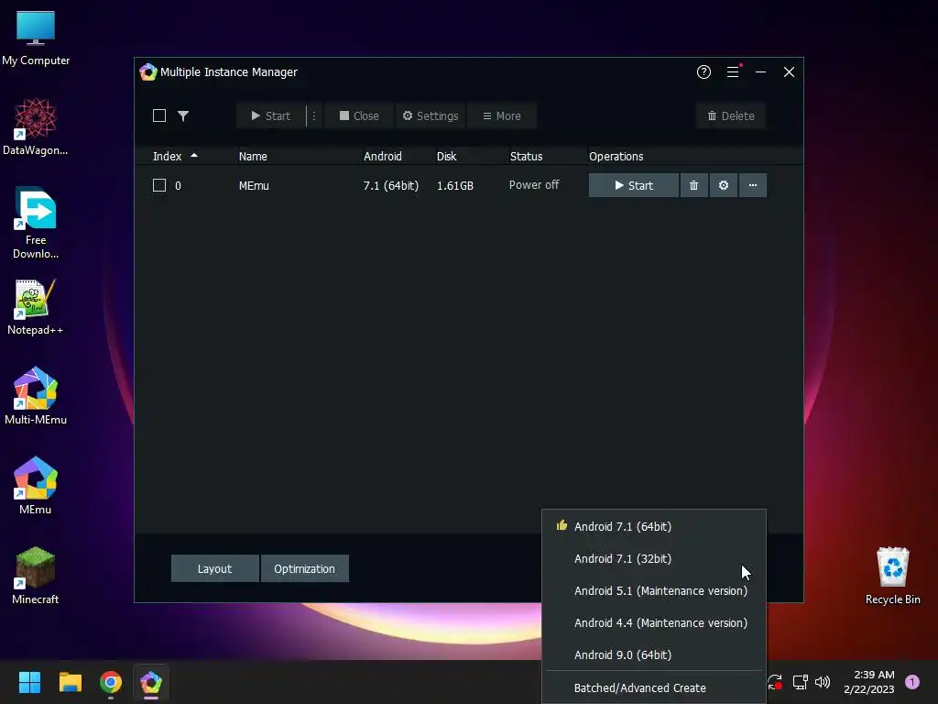Open the Optimization button
The width and height of the screenshot is (938, 704).
[304, 568]
